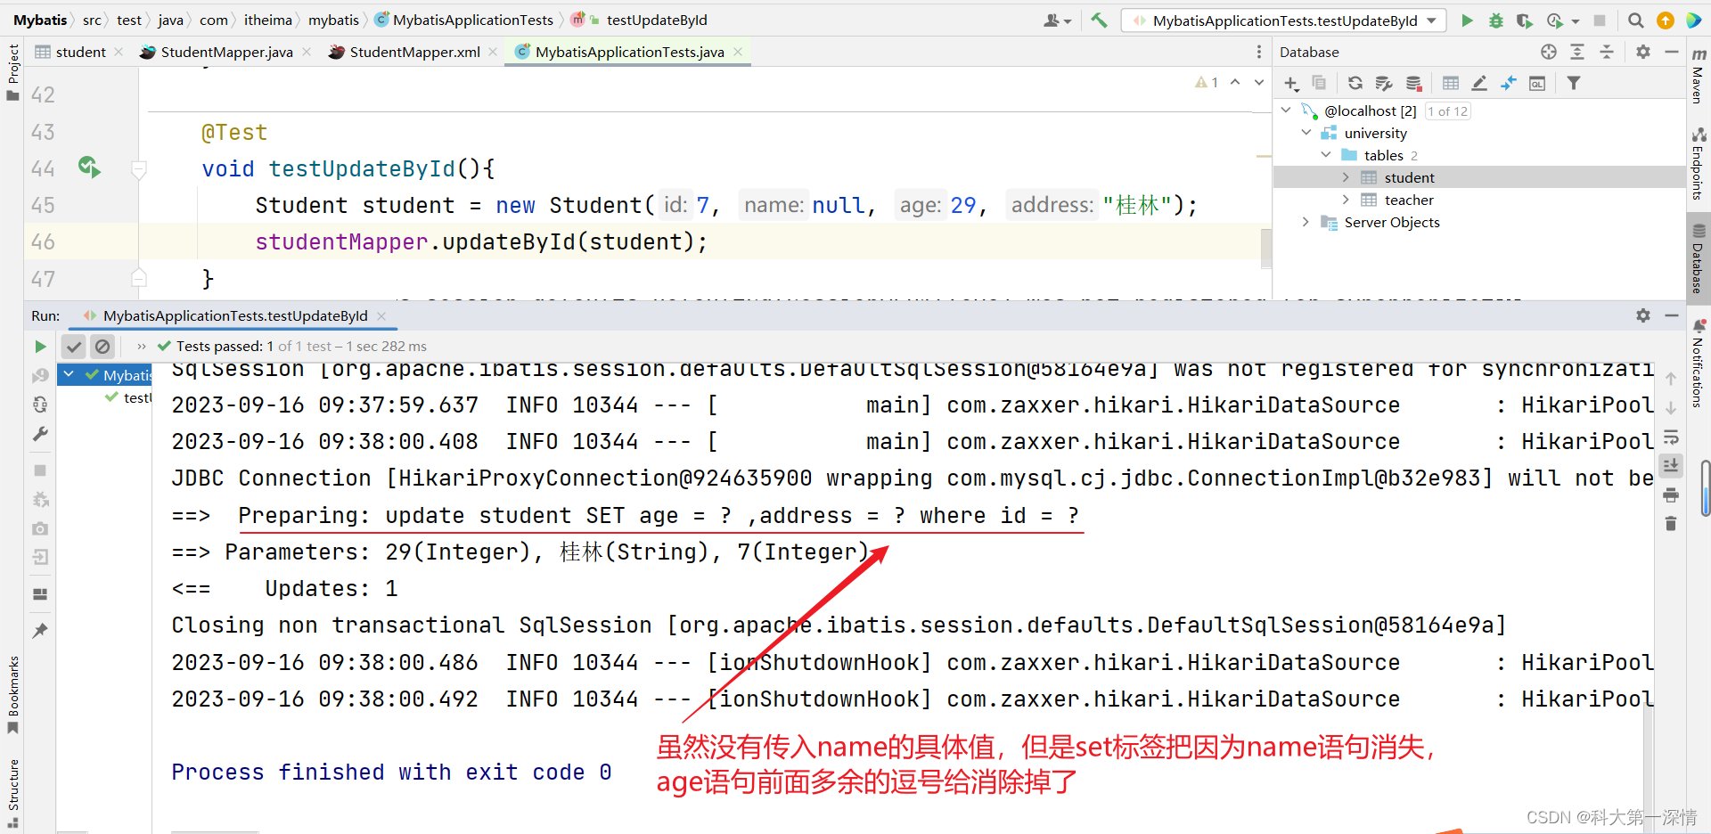Screen dimensions: 1711x834
Task: Clear console with trash icon
Action: point(1671,524)
